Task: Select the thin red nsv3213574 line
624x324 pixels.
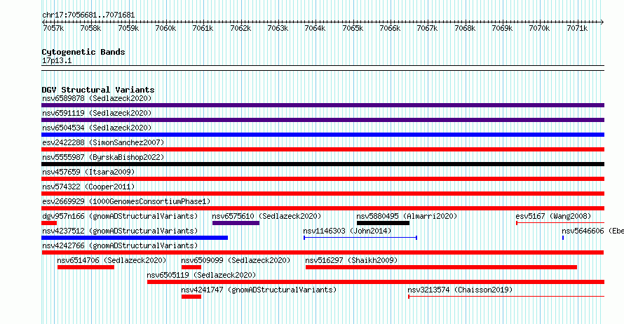Action: [x=506, y=297]
